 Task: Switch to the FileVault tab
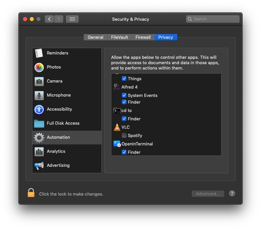[119, 37]
